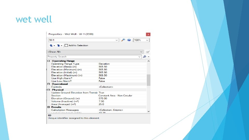Collapse the Operational section
This screenshot has height=140, width=249.
[49, 84]
